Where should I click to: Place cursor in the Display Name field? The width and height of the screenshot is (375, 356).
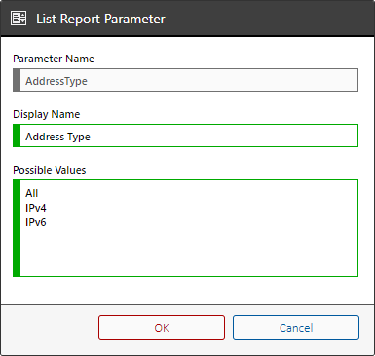(x=185, y=136)
